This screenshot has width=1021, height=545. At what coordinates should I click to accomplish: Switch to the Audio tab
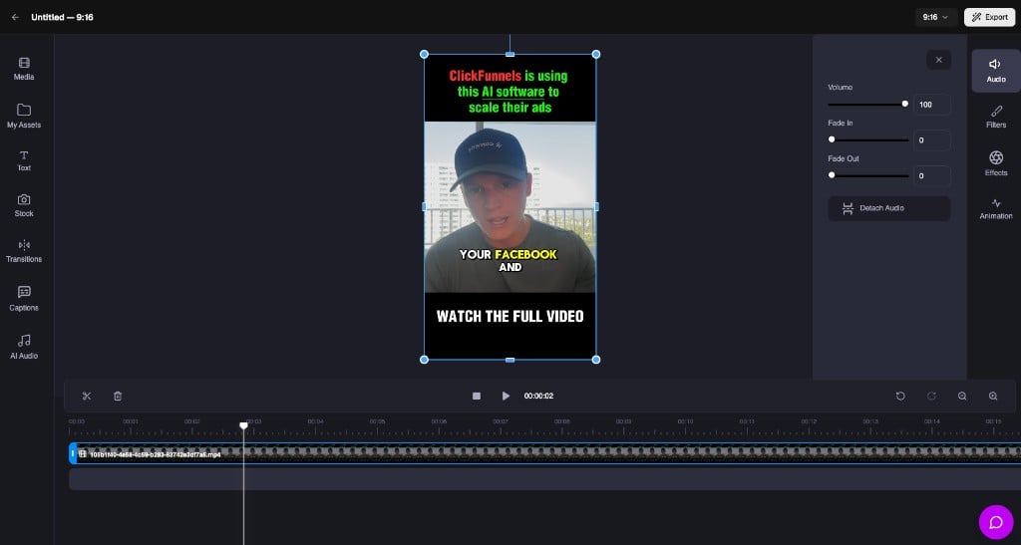(996, 70)
